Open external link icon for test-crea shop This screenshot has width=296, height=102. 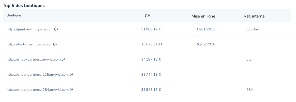coord(55,44)
